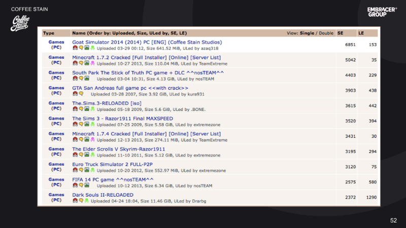Click Games category link in FIFA 14 row

tap(56, 179)
